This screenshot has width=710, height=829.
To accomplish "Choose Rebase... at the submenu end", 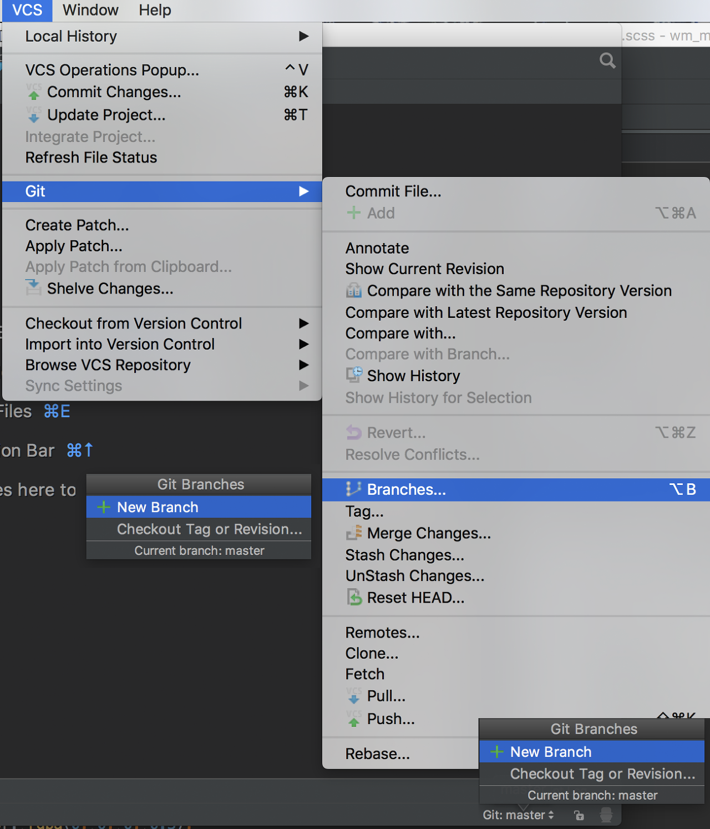I will tap(401, 754).
